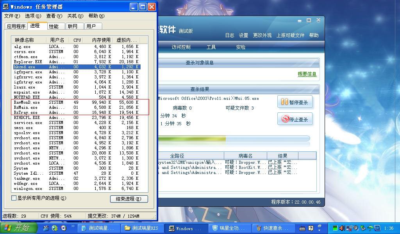400x234 pixels.
Task: Click the language bar help icon
Action: (311, 228)
